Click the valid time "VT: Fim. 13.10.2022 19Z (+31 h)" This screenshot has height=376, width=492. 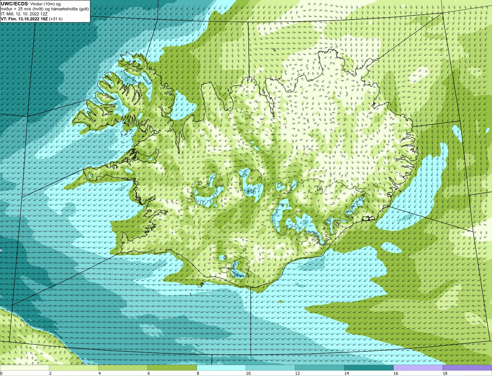[x=32, y=19]
